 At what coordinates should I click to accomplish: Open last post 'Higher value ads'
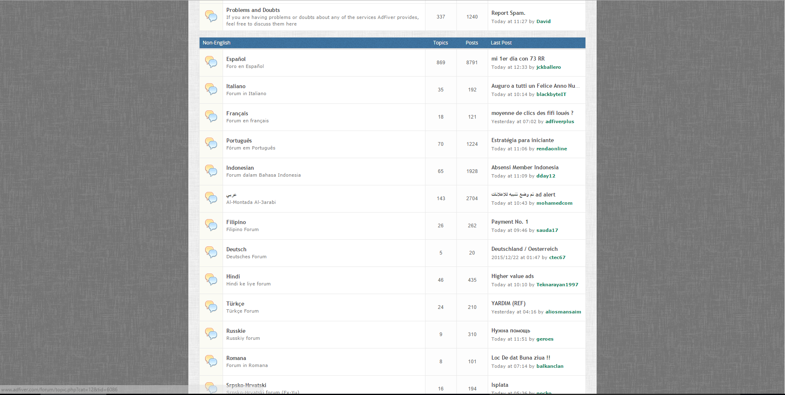pyautogui.click(x=512, y=276)
